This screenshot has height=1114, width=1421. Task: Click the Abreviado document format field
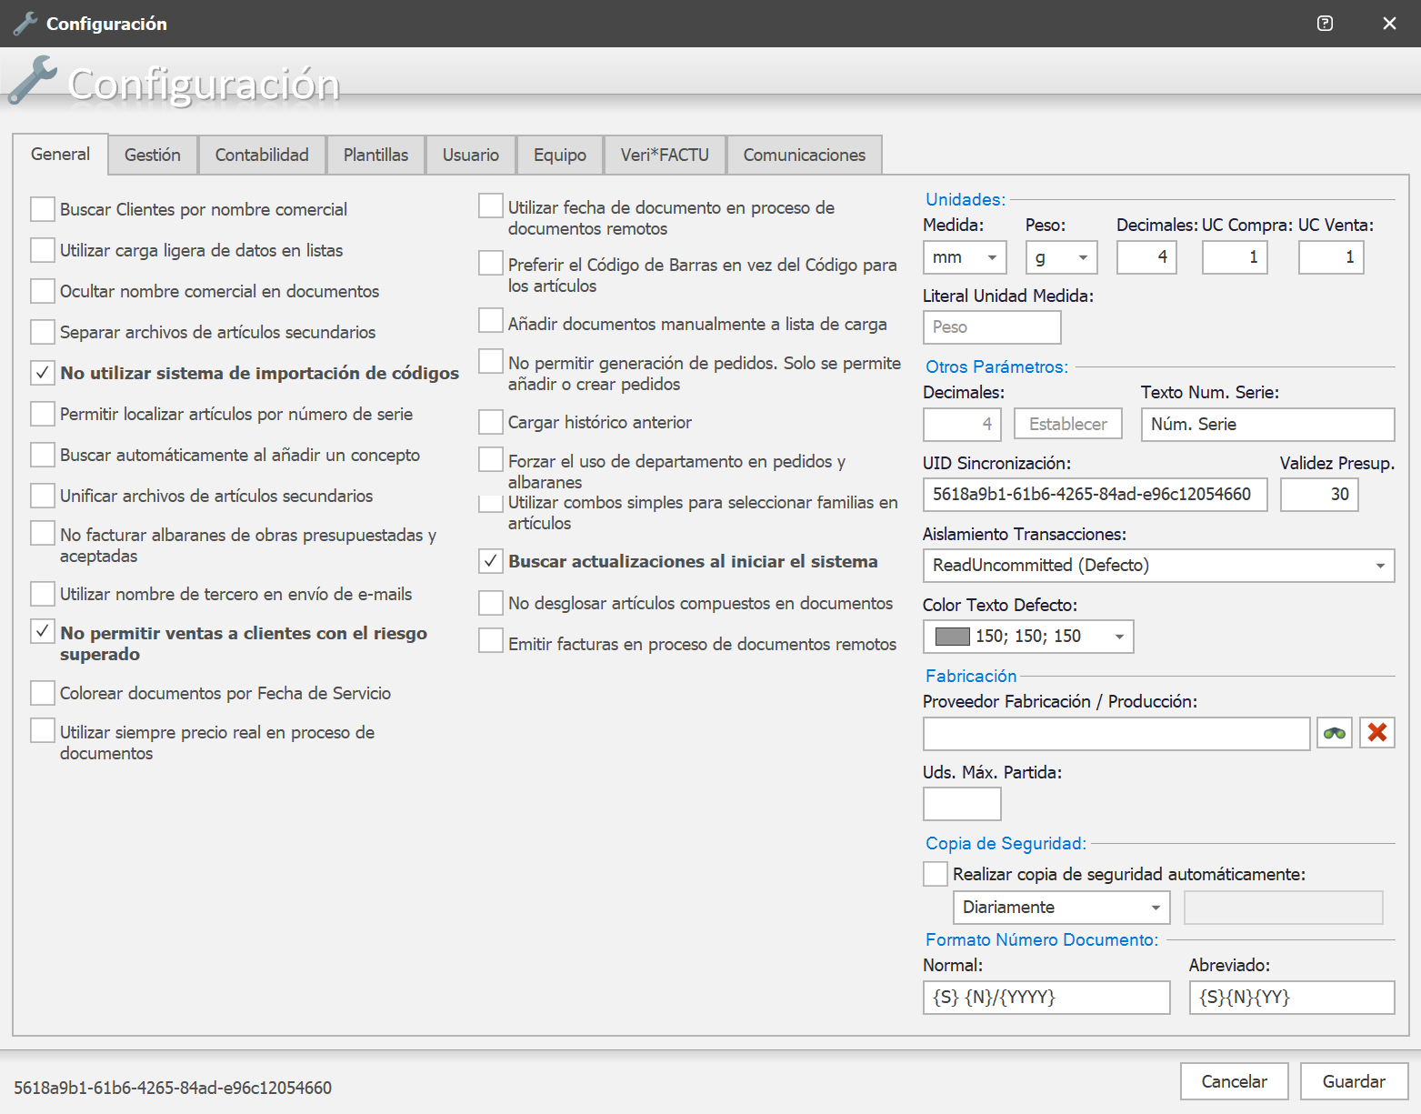coord(1292,998)
